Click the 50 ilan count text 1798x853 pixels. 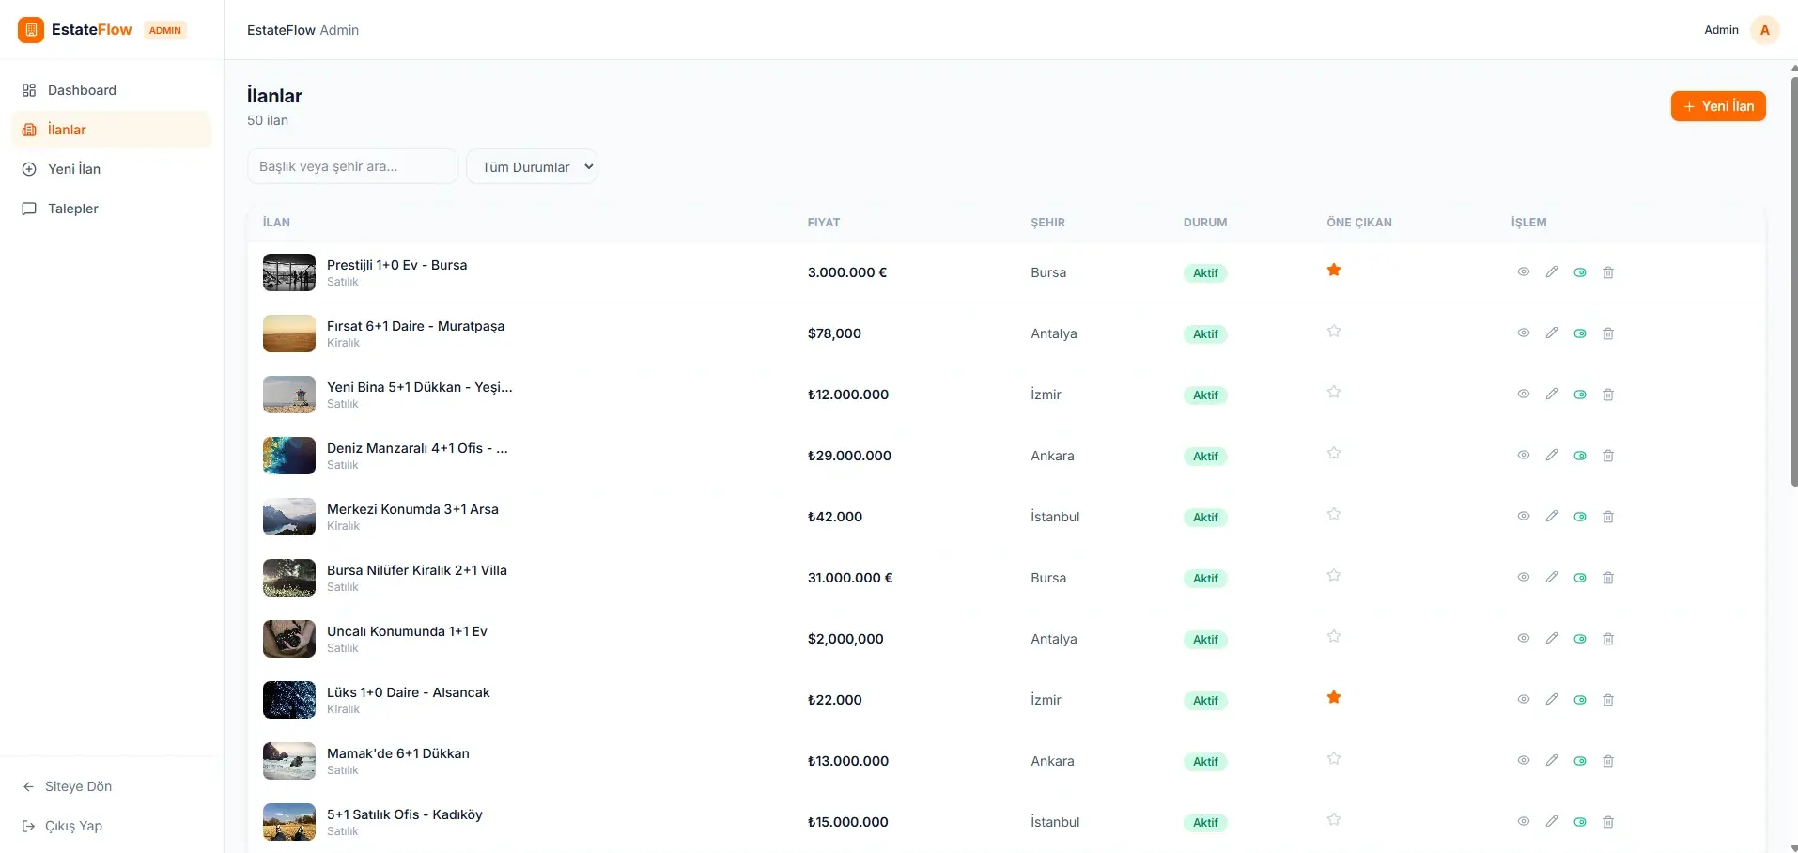click(268, 120)
